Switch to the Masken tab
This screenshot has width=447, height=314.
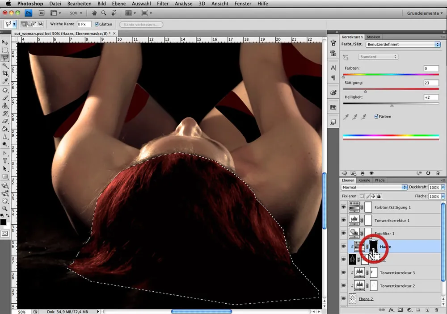[373, 37]
